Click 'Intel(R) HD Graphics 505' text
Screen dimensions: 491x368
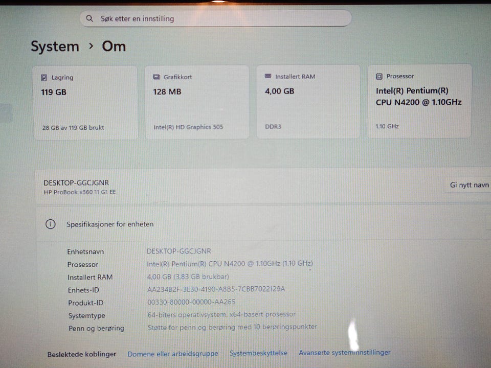pos(188,127)
